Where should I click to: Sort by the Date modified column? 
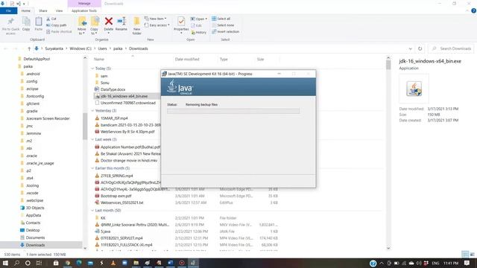pyautogui.click(x=187, y=60)
